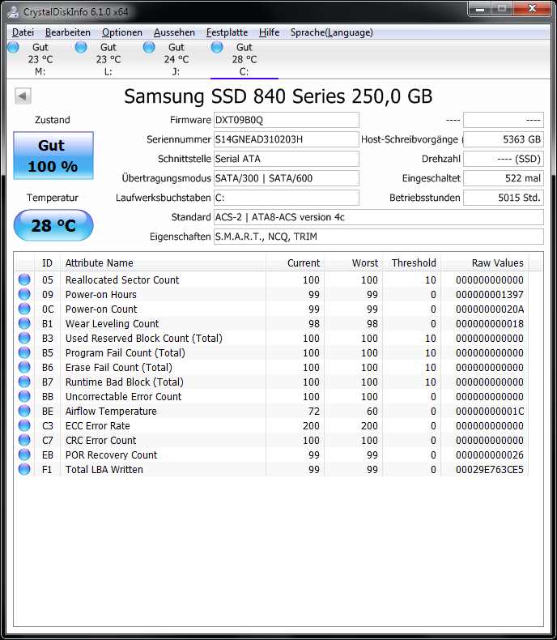557x640 pixels.
Task: Click the Wear Leveling Count attribute name
Action: [x=113, y=324]
